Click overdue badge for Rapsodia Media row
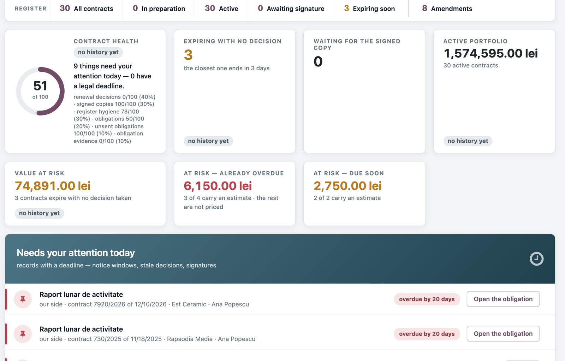 tap(427, 334)
